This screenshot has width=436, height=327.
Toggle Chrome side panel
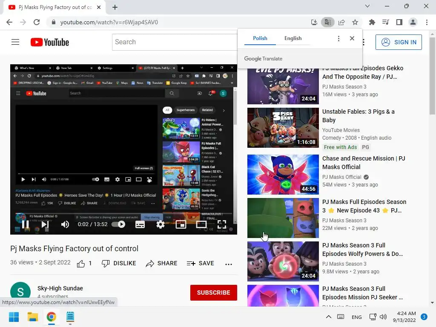tap(399, 22)
